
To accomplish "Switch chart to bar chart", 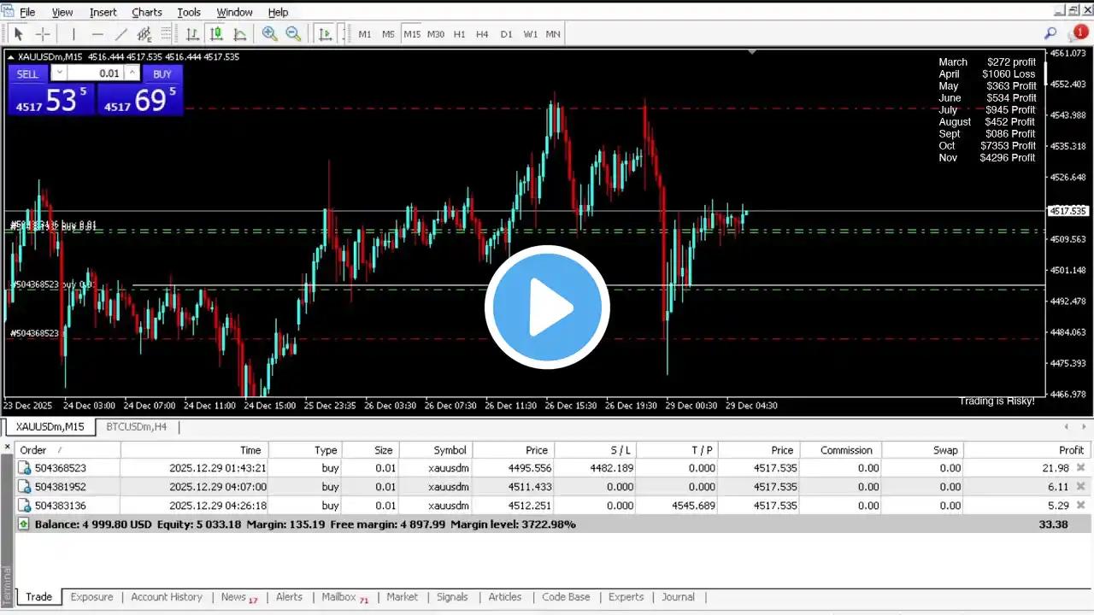I will tap(192, 34).
